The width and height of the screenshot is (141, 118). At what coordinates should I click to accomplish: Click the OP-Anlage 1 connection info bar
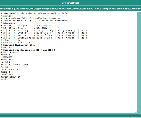coord(70,9)
